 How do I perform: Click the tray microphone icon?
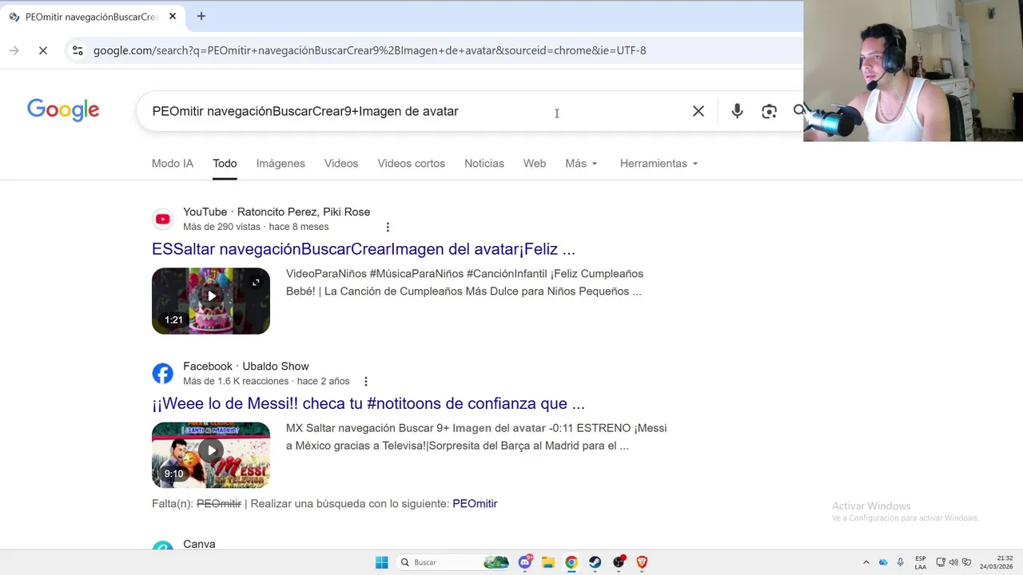click(x=901, y=562)
